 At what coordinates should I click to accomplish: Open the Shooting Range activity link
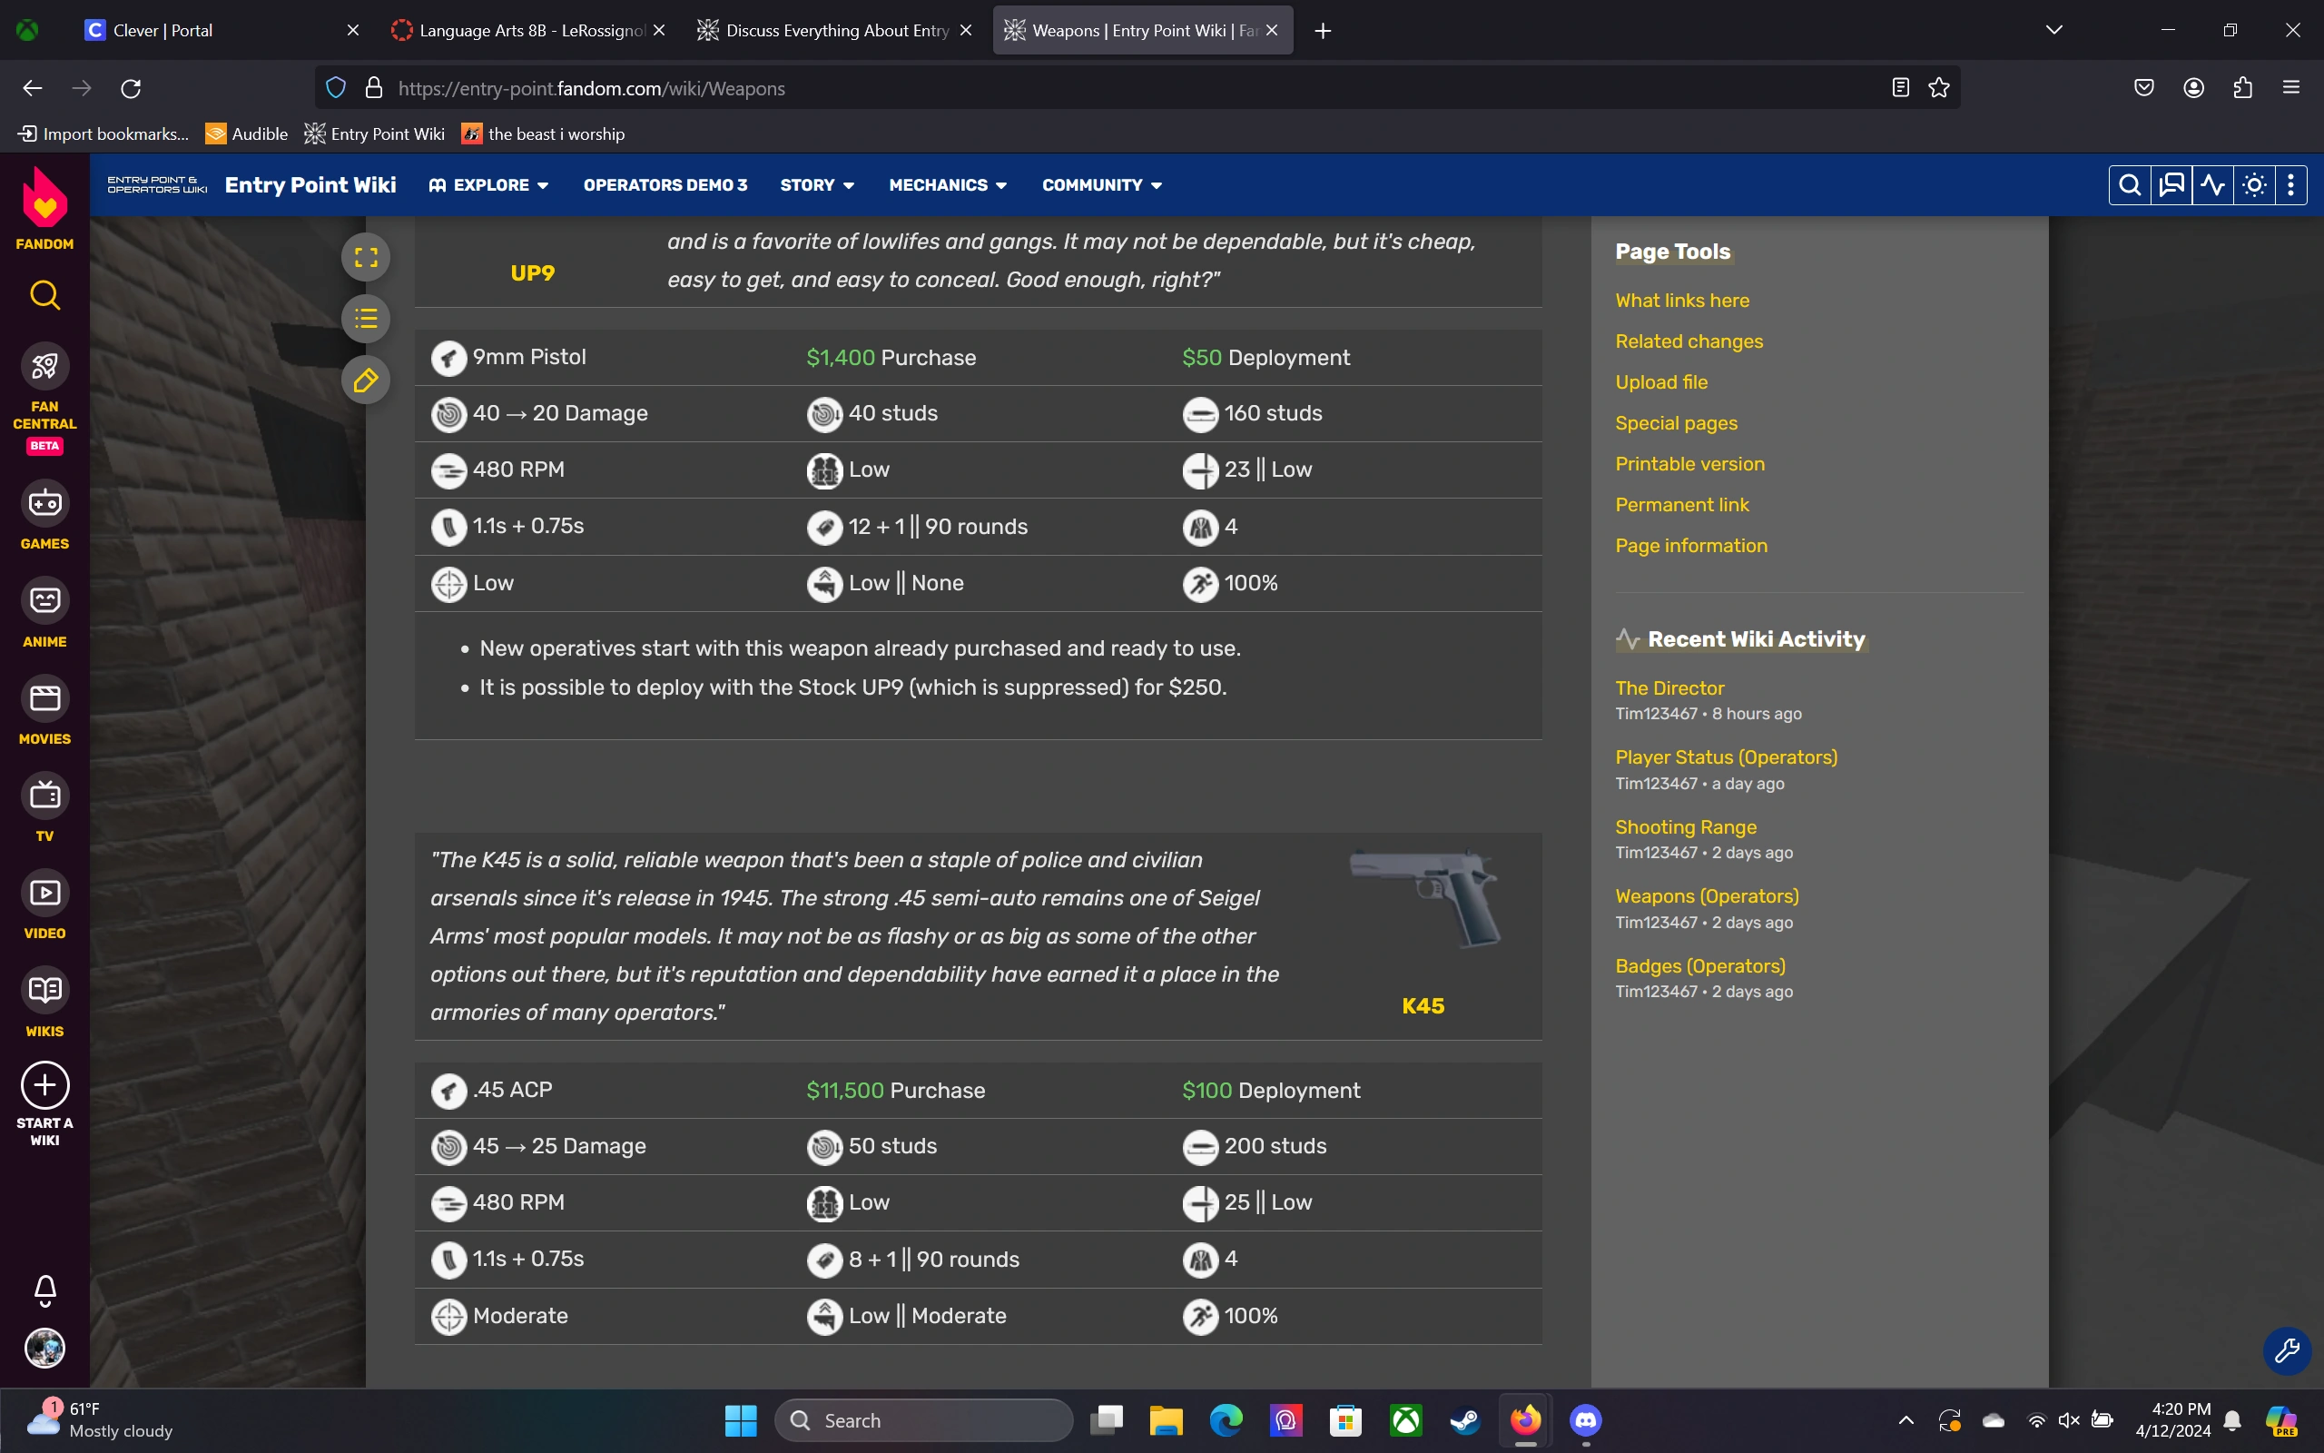point(1686,826)
